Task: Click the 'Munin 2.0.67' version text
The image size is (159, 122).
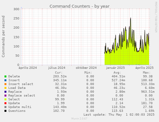Action: point(79,118)
